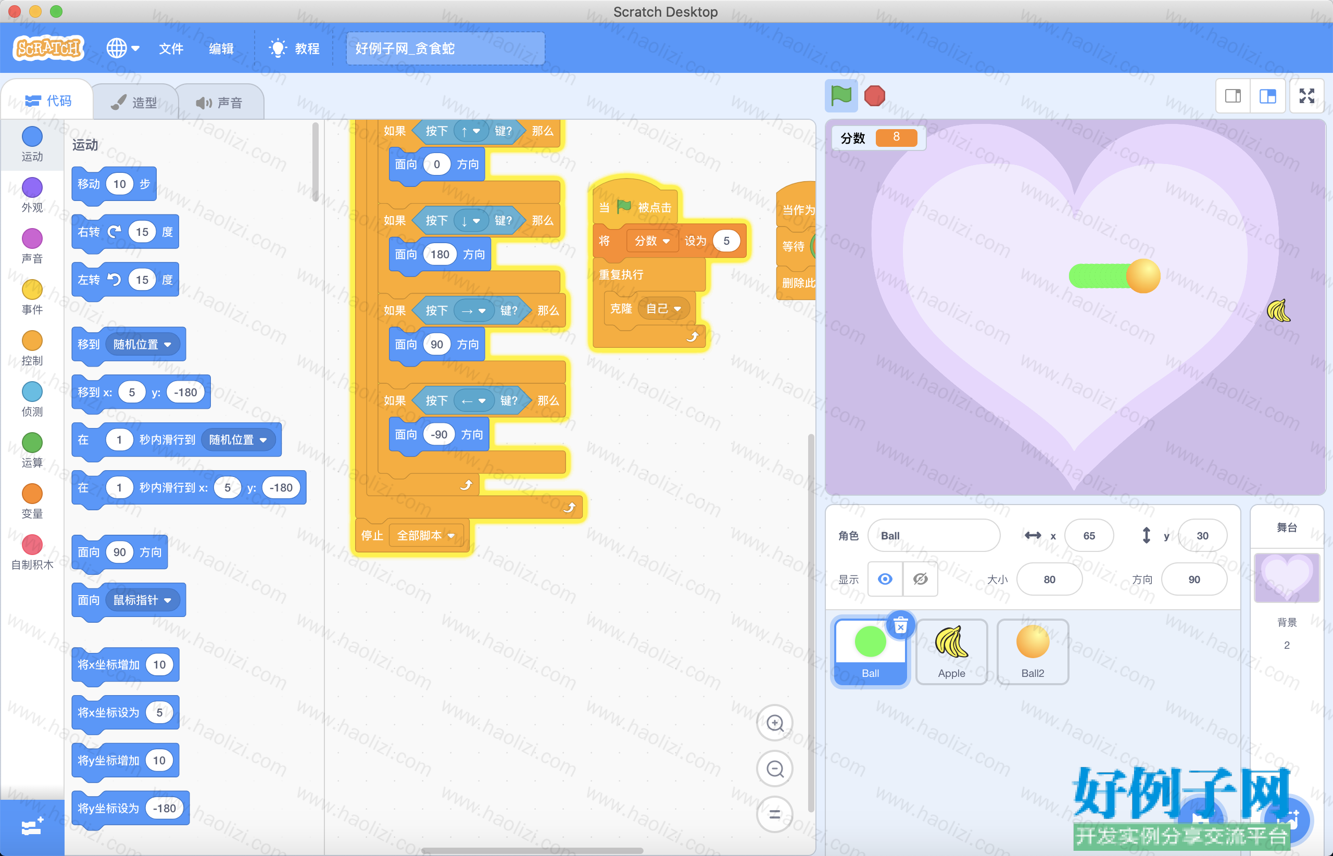1333x856 pixels.
Task: Zoom in the code workspace
Action: click(775, 723)
